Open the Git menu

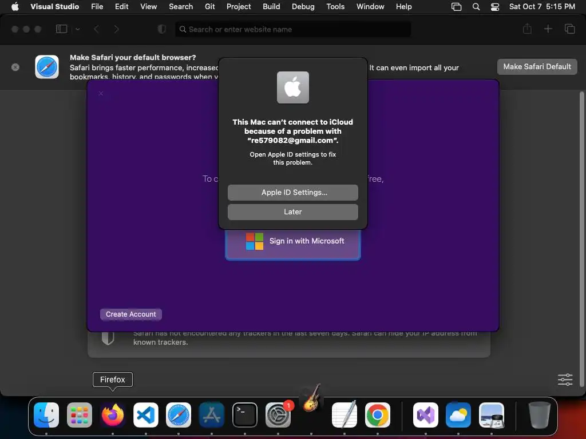coord(209,7)
